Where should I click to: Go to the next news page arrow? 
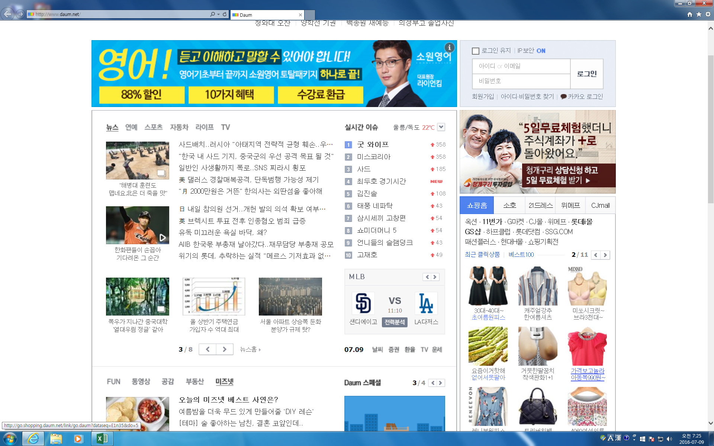point(225,349)
